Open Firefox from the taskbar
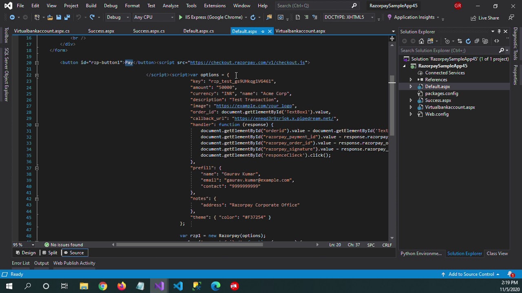Image resolution: width=522 pixels, height=293 pixels. [122, 286]
